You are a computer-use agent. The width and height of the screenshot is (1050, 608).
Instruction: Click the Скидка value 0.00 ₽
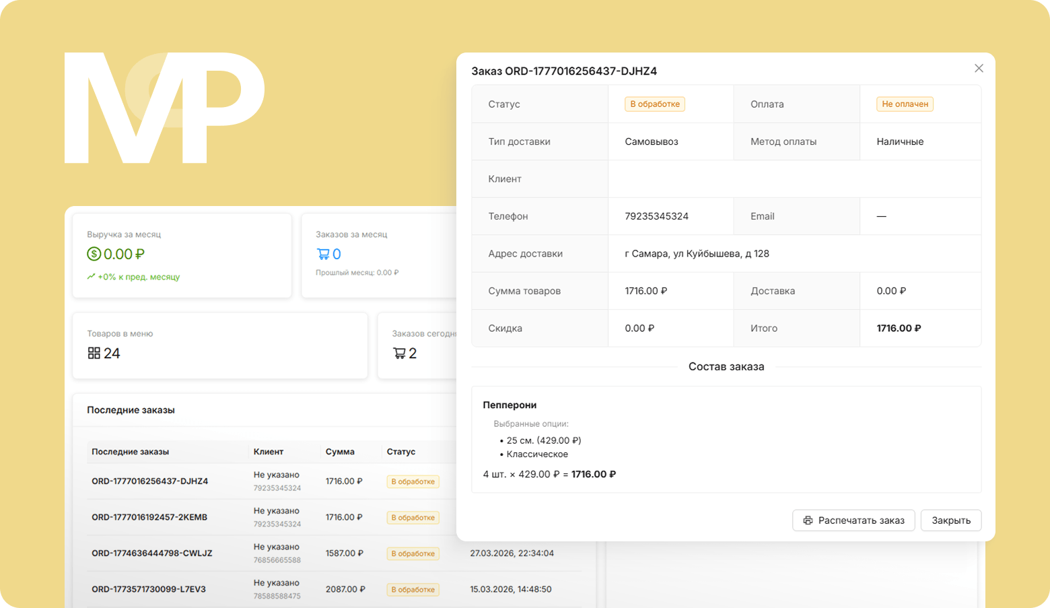pyautogui.click(x=639, y=329)
